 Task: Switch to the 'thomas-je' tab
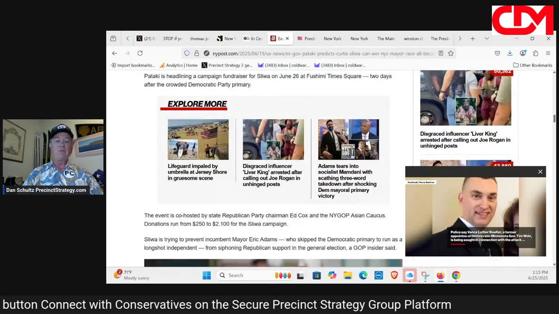(200, 38)
